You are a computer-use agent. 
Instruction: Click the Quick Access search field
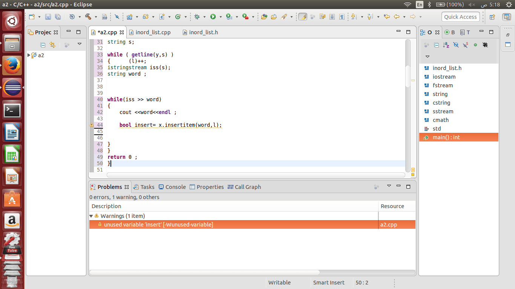click(x=460, y=17)
